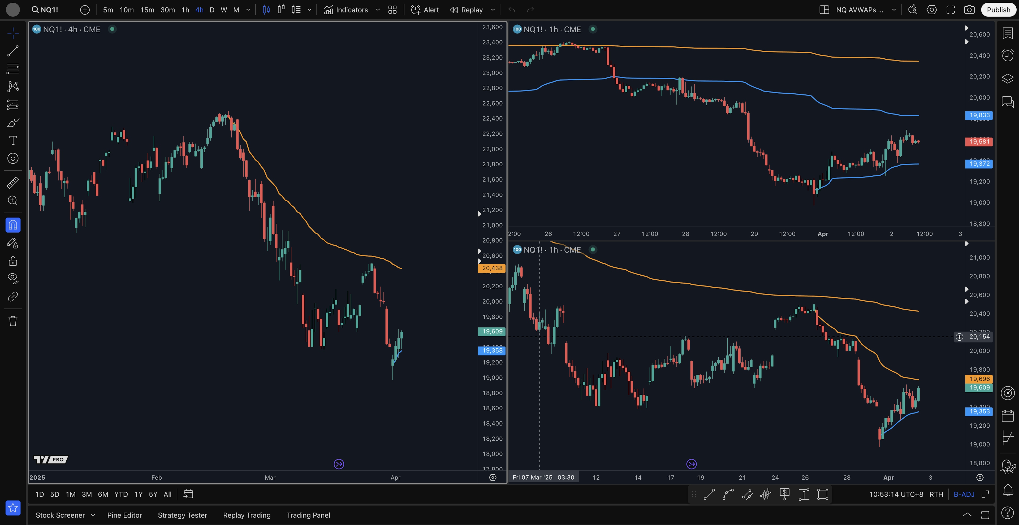Click the trash remove objects icon

coord(13,321)
